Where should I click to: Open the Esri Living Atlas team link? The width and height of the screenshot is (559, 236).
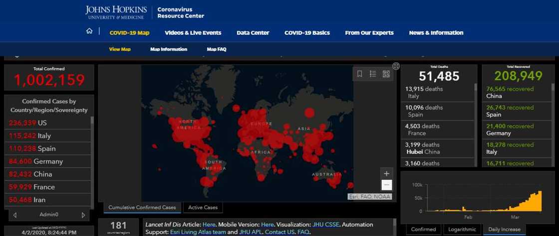[193, 232]
